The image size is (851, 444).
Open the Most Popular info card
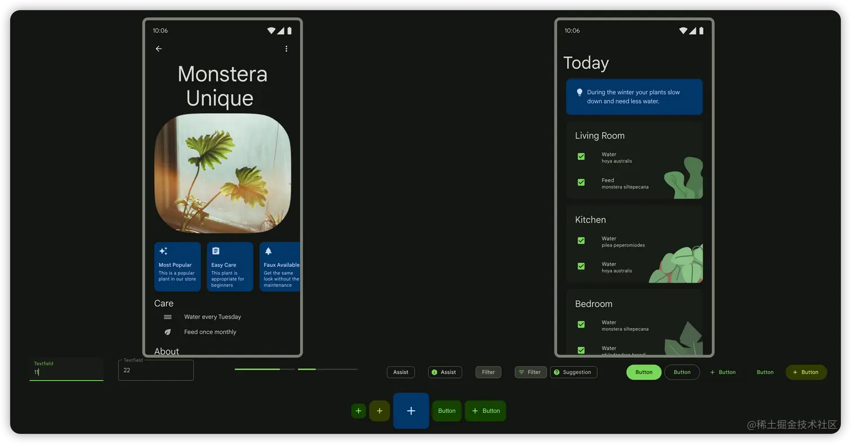tap(177, 267)
